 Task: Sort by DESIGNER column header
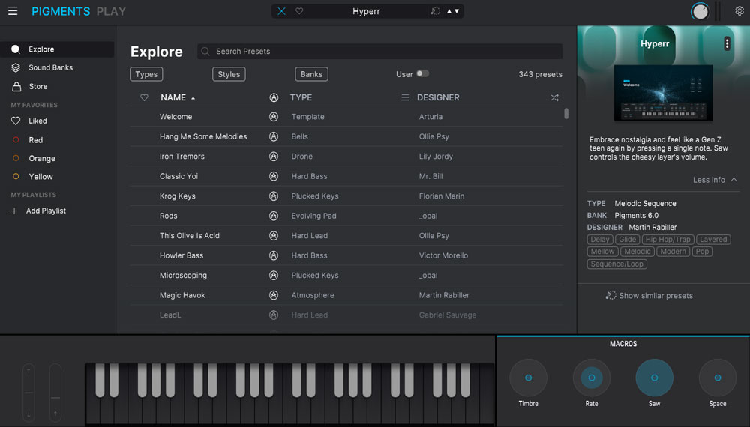tap(438, 97)
